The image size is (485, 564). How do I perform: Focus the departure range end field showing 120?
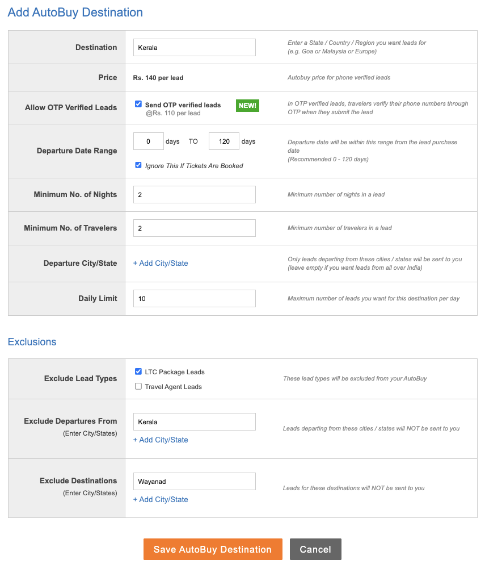pos(223,141)
